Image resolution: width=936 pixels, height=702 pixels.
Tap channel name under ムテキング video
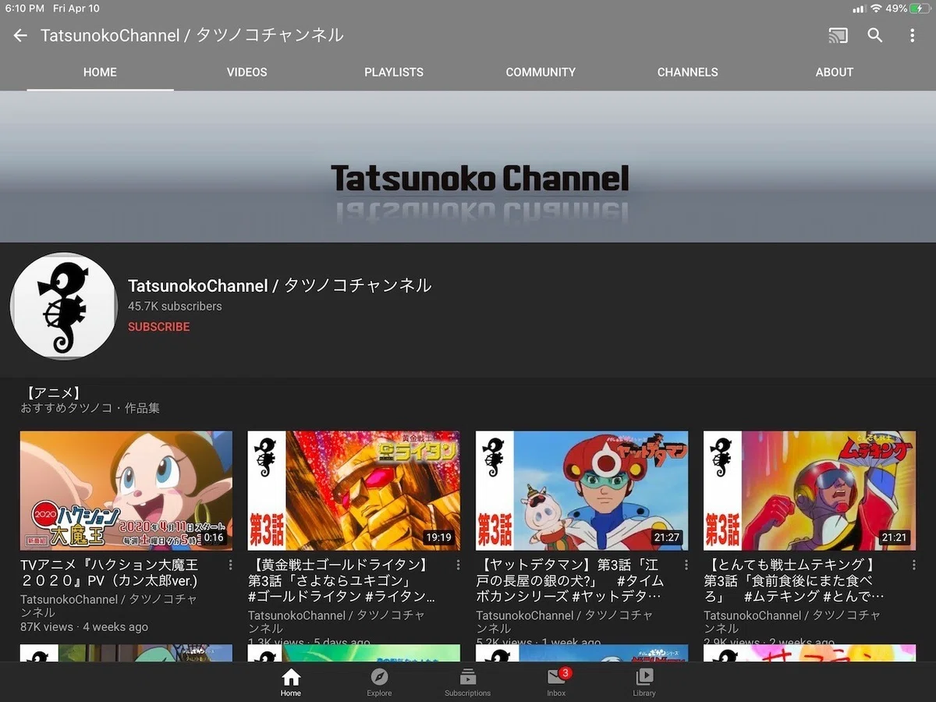click(x=792, y=622)
